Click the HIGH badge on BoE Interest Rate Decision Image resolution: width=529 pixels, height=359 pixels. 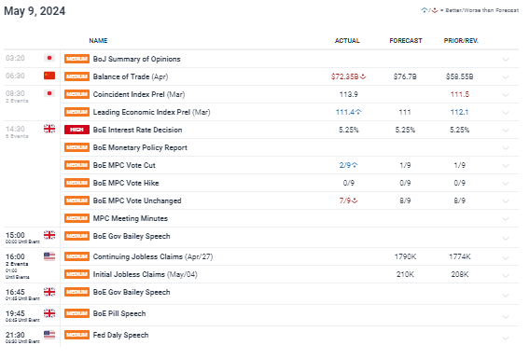(77, 130)
